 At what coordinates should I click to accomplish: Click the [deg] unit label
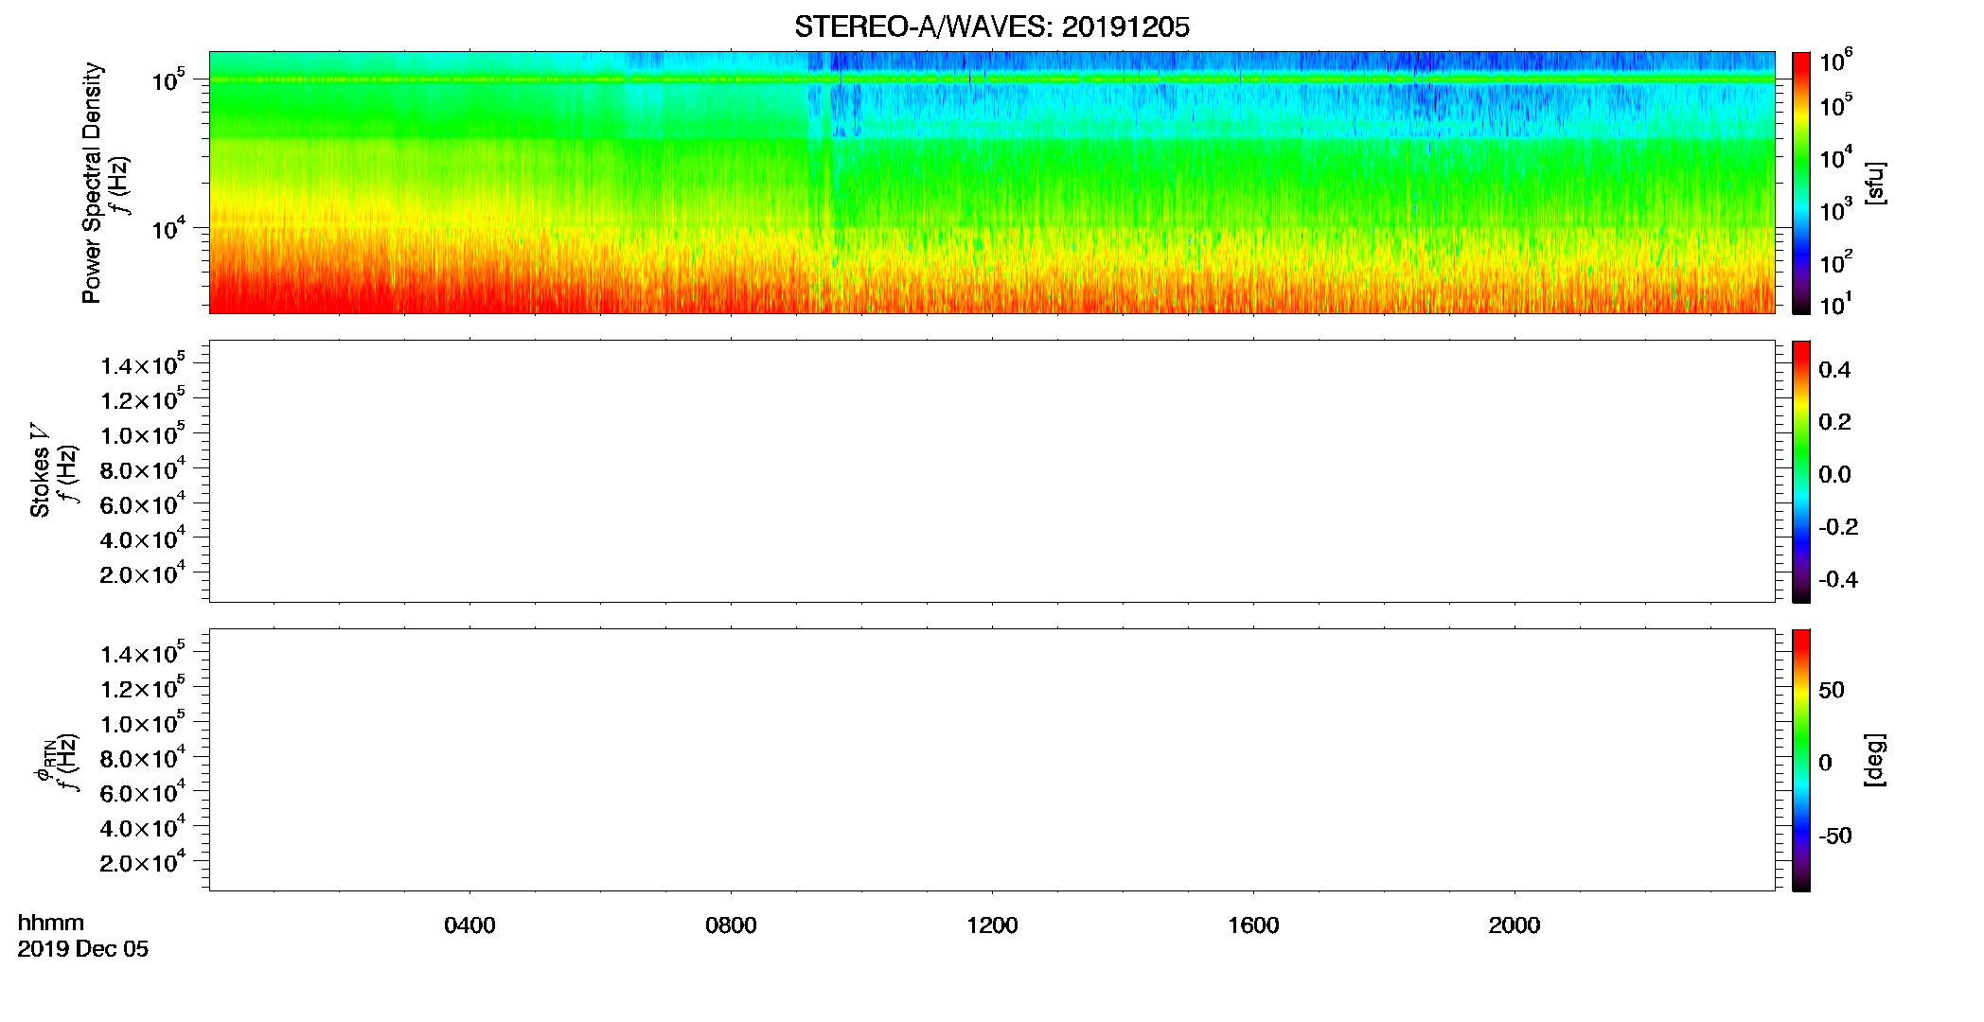1875,760
